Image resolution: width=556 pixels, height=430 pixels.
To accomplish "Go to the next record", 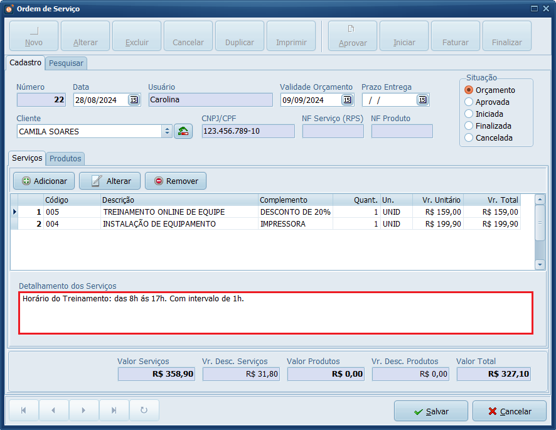I will [83, 411].
